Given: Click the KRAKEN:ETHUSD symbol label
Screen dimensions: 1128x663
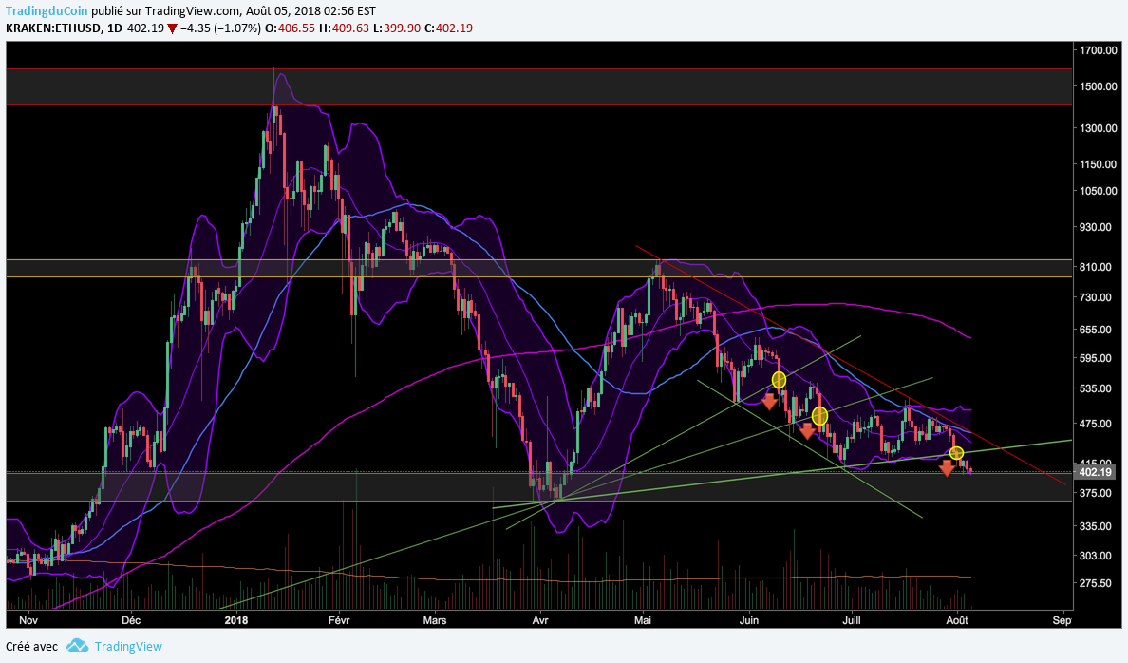Looking at the screenshot, I should coord(53,28).
